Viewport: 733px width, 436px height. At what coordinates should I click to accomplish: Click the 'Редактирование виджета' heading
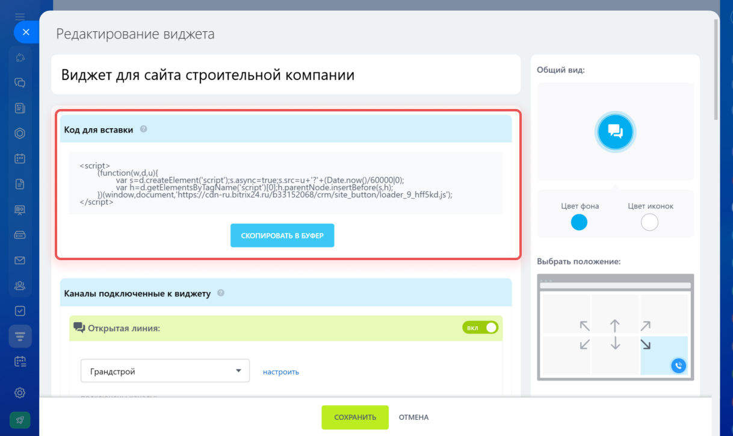135,34
